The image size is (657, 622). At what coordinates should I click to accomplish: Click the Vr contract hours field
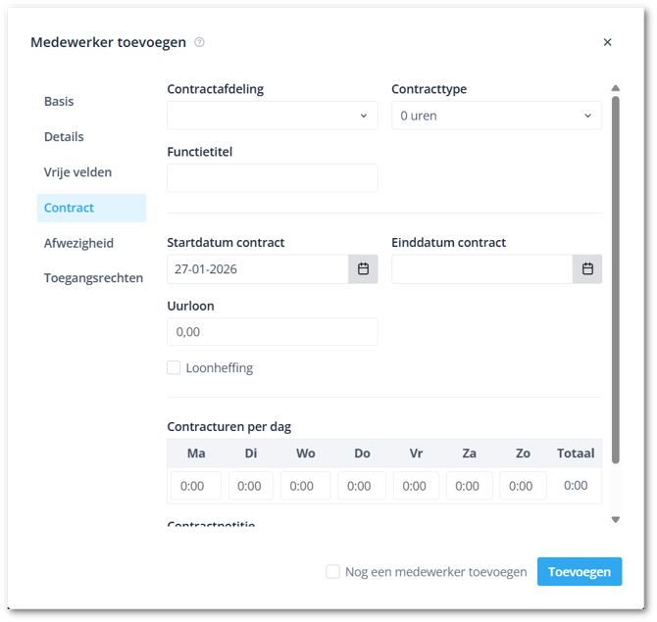click(416, 486)
